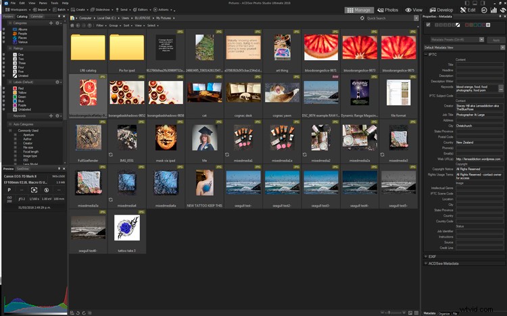
Task: Toggle rating One assignment marker
Action: [x=4, y=55]
